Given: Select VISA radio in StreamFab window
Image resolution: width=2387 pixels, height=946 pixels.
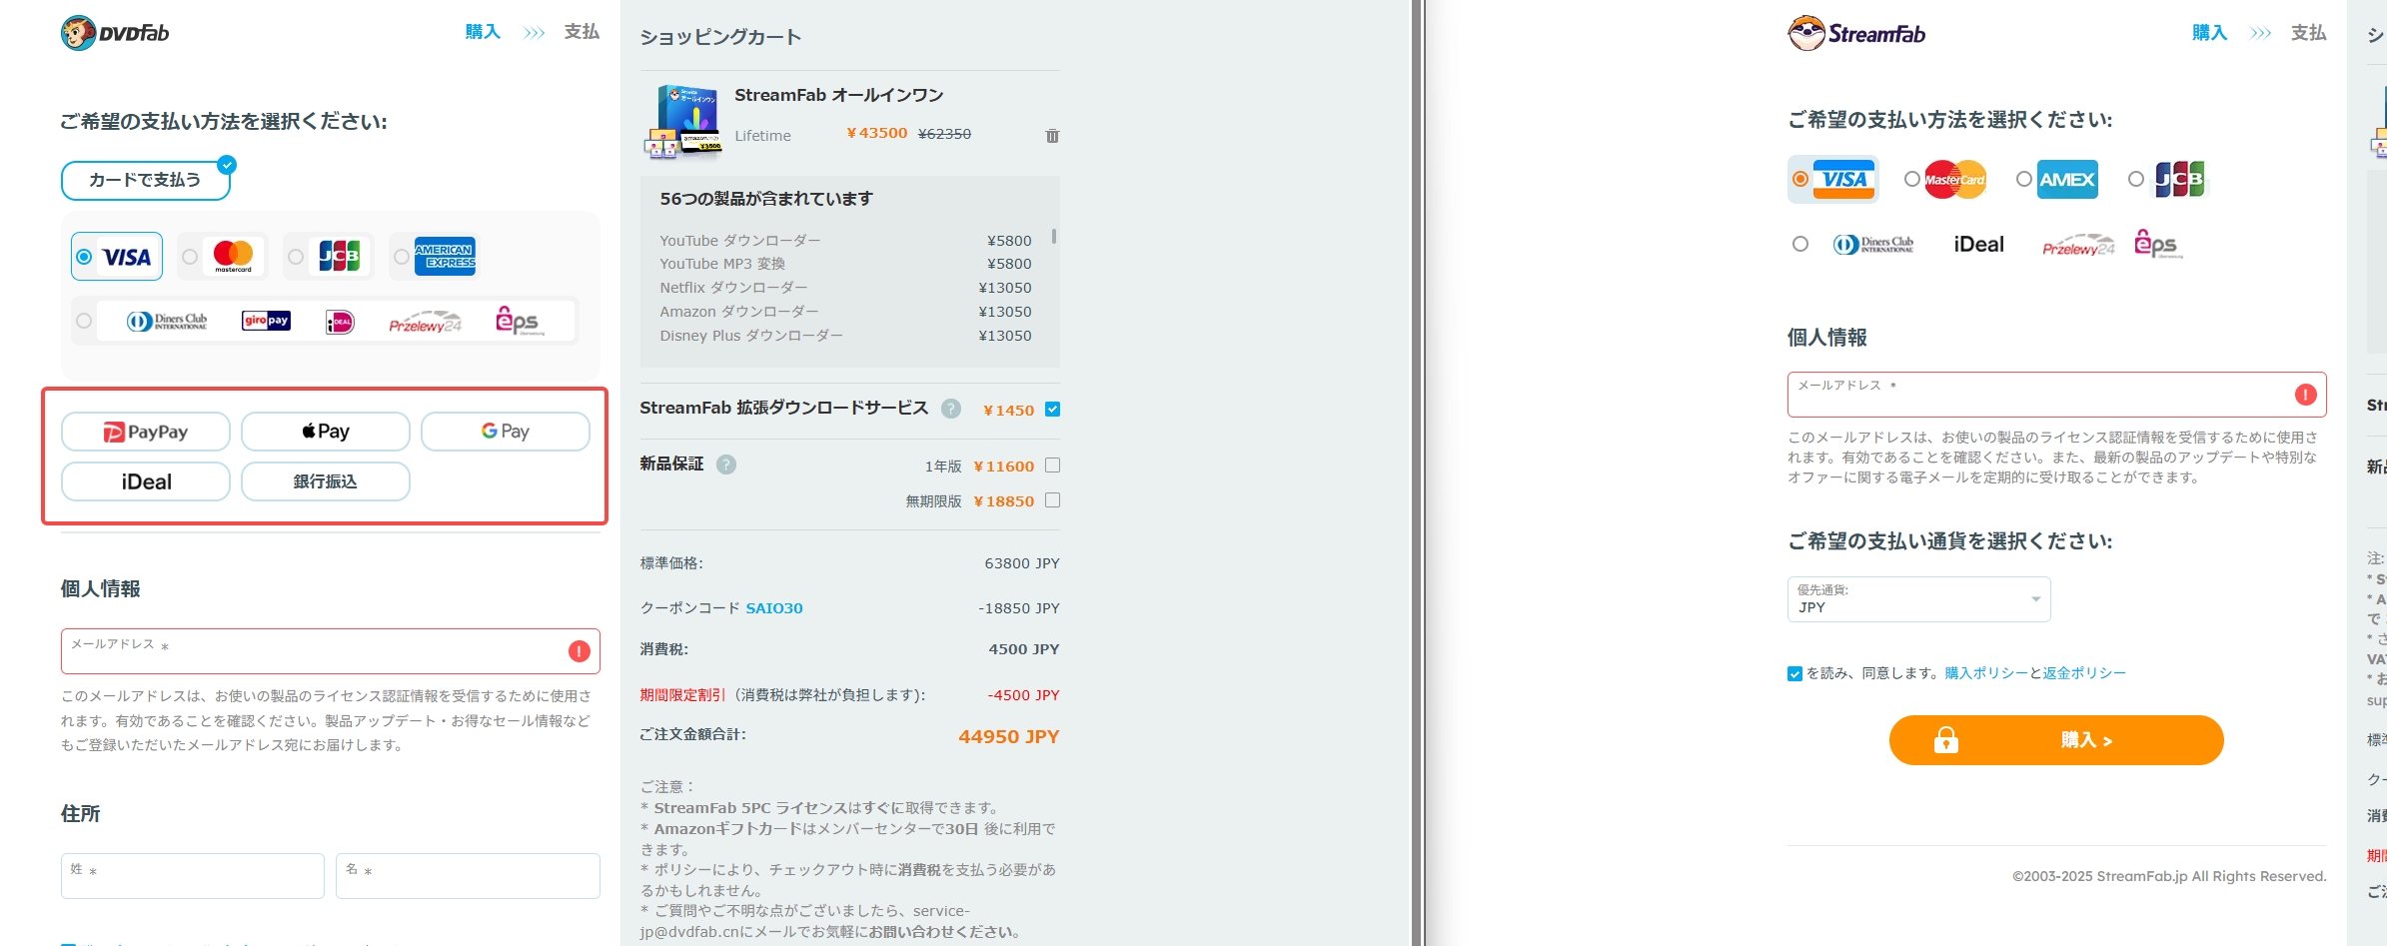Looking at the screenshot, I should [x=1800, y=180].
